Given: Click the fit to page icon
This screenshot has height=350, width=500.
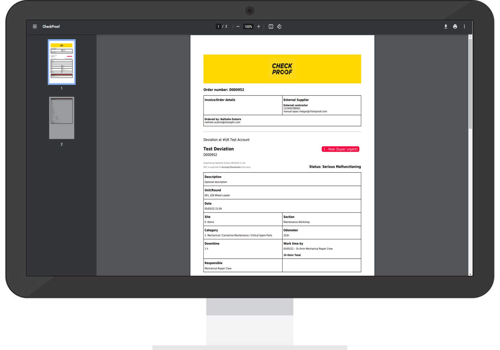Looking at the screenshot, I should [x=271, y=26].
